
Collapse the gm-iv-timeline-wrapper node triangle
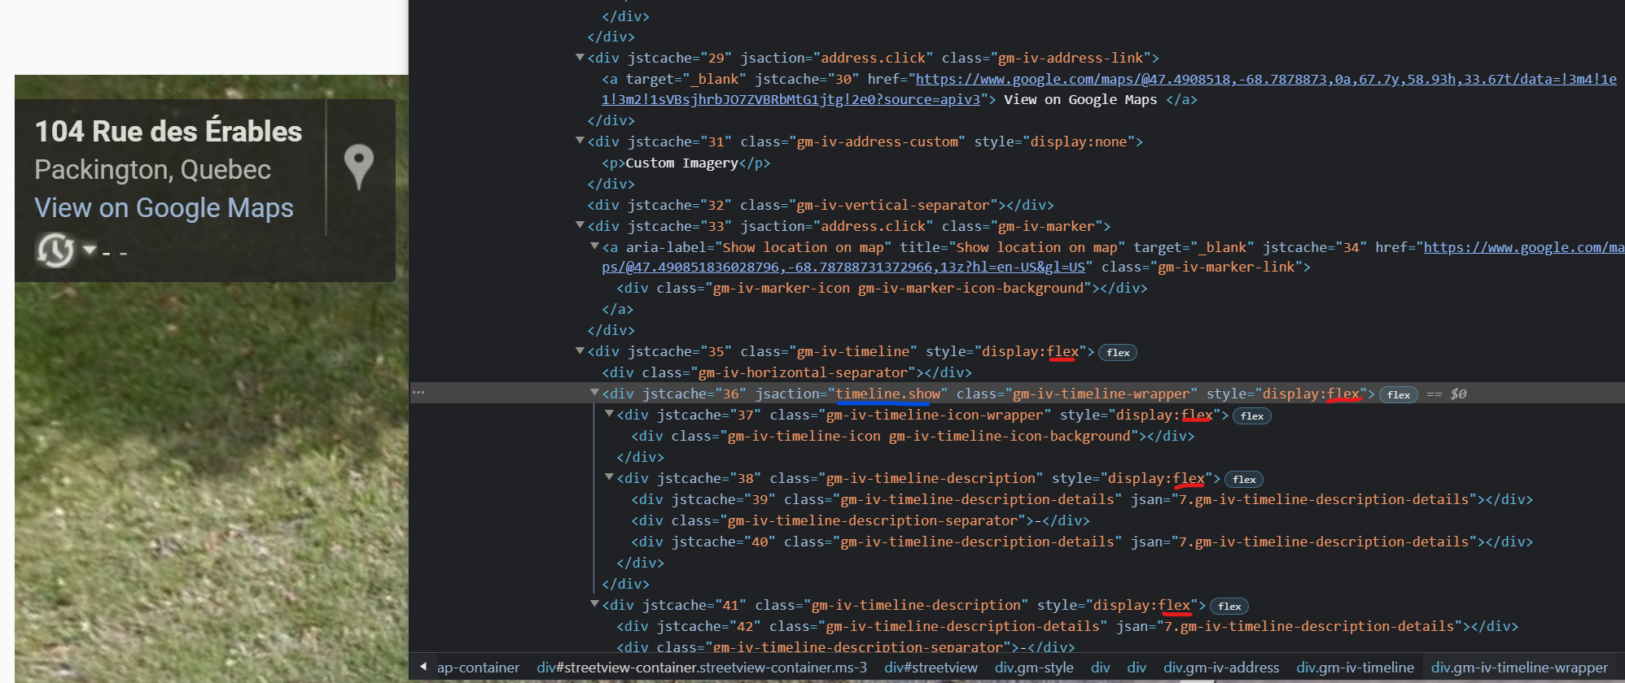[x=594, y=393]
